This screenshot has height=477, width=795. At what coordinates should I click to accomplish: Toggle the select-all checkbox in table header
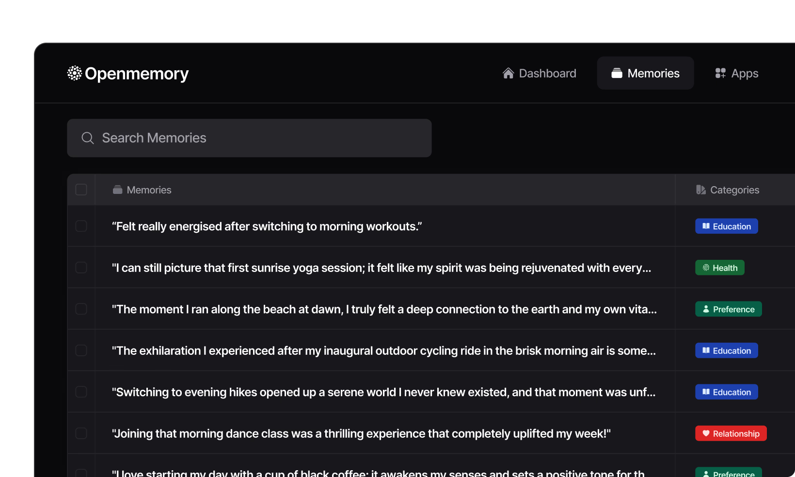(81, 190)
